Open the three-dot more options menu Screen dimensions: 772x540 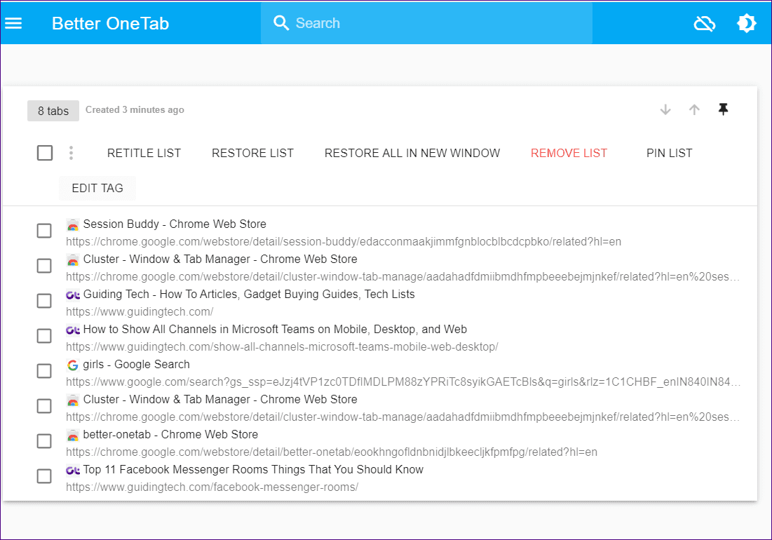pyautogui.click(x=71, y=153)
